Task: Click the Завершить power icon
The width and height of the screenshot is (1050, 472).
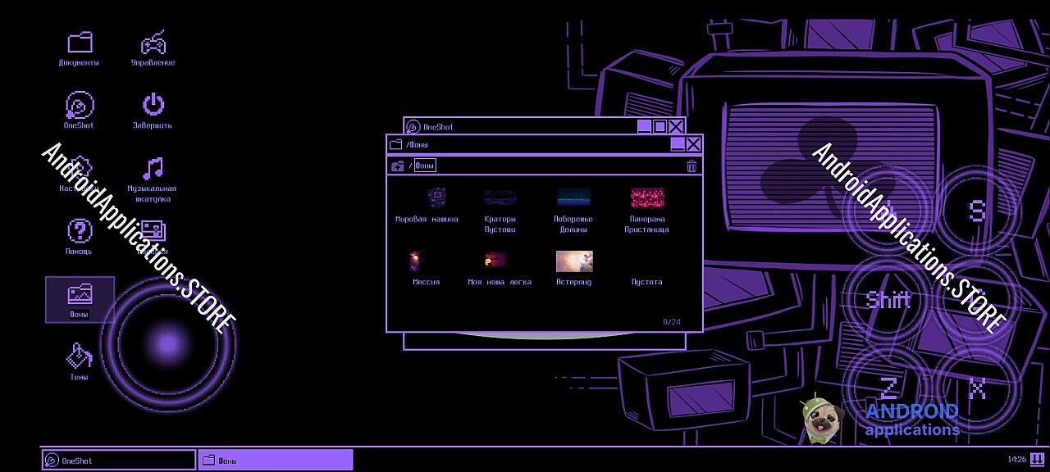Action: pyautogui.click(x=153, y=107)
